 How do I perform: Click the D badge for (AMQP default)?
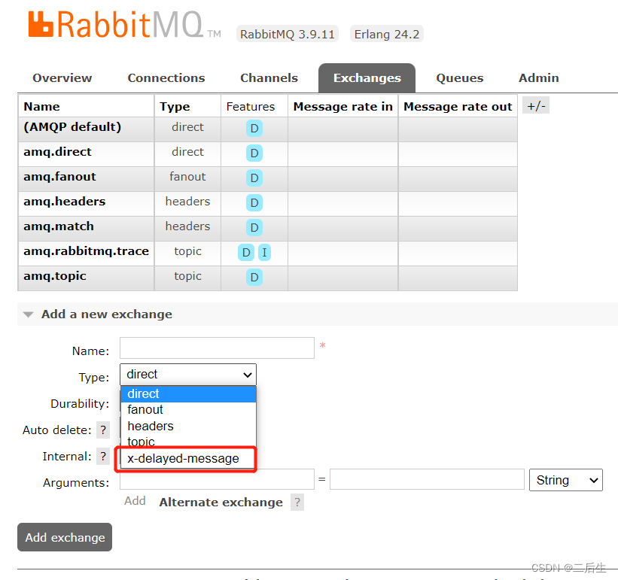[254, 129]
